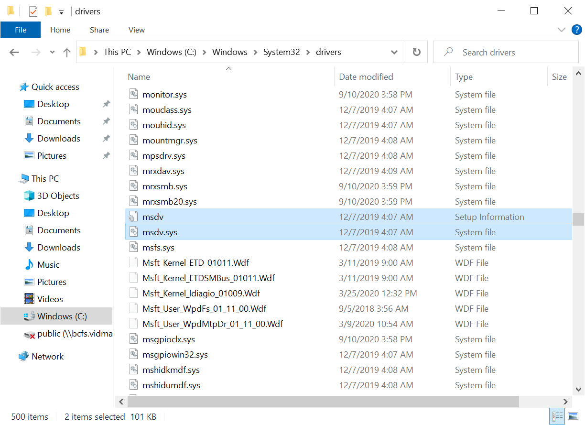This screenshot has height=425, width=585.
Task: Click the mouclass.sys file icon
Action: (133, 110)
